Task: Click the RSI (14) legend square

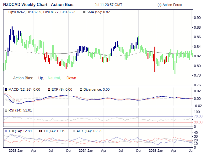Action: click(x=6, y=110)
